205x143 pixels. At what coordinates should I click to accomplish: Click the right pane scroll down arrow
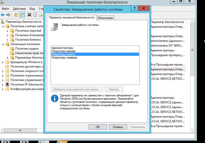[192, 130]
